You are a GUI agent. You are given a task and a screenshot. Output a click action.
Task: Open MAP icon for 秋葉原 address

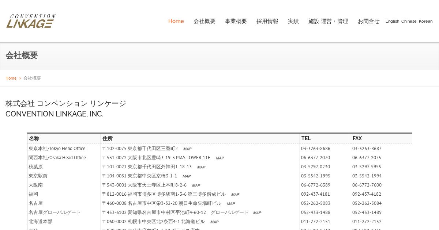(x=201, y=167)
